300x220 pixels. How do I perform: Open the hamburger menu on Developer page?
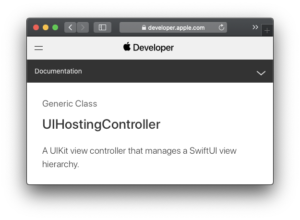[x=39, y=48]
